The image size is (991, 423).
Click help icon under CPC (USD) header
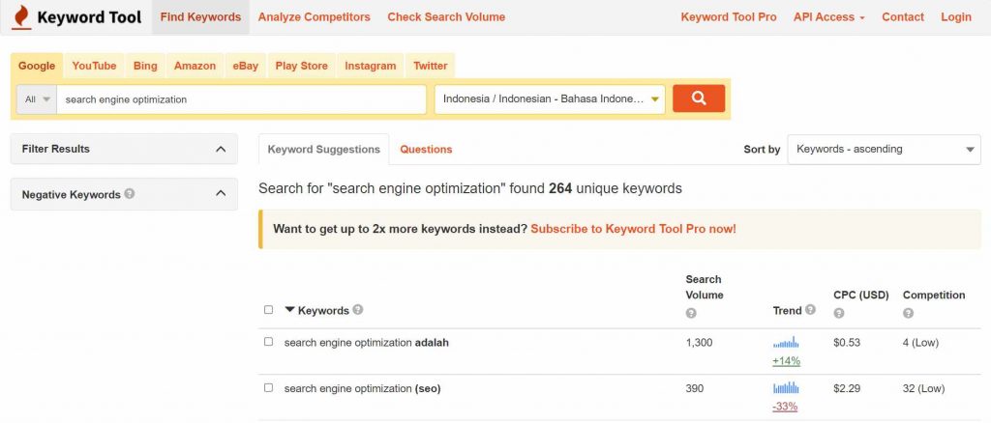click(x=839, y=313)
